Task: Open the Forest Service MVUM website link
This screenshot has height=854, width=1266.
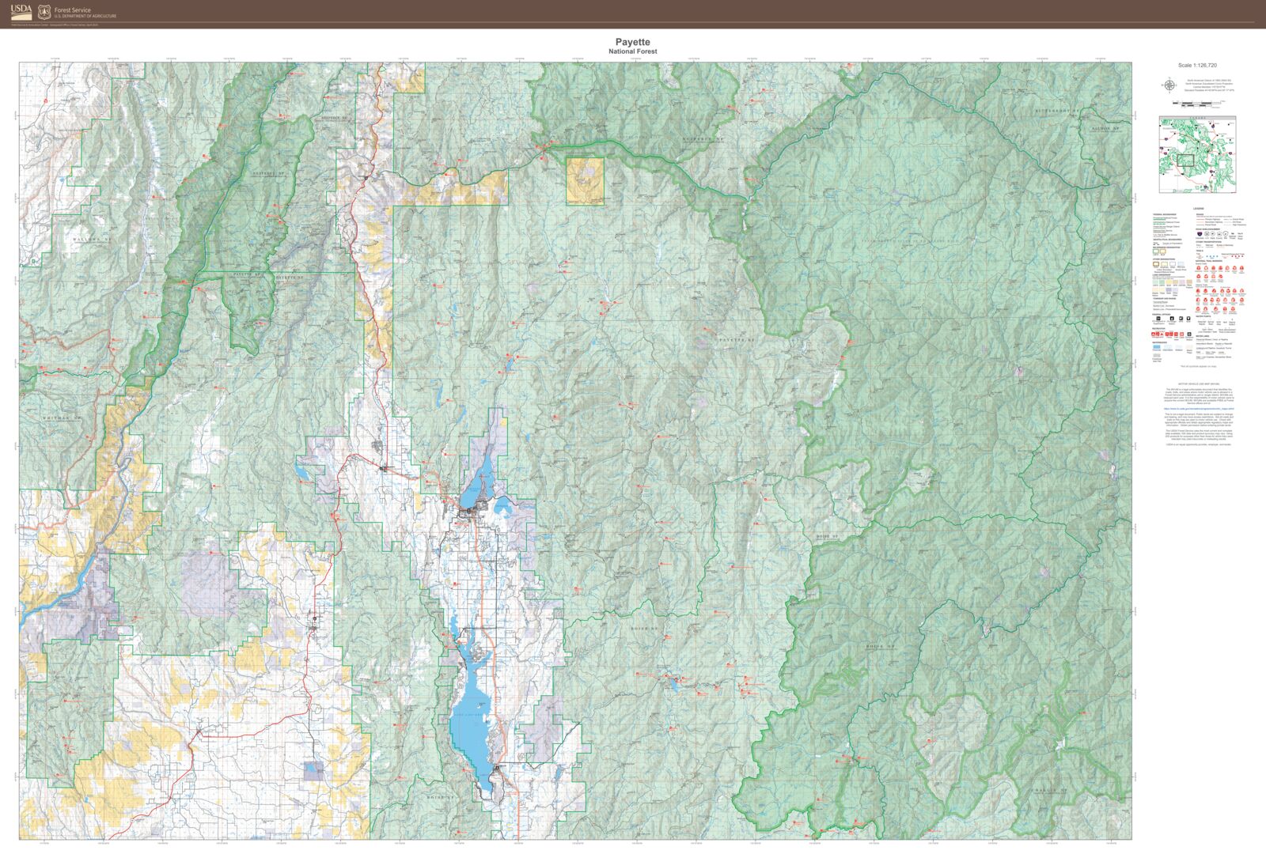Action: [x=1199, y=410]
